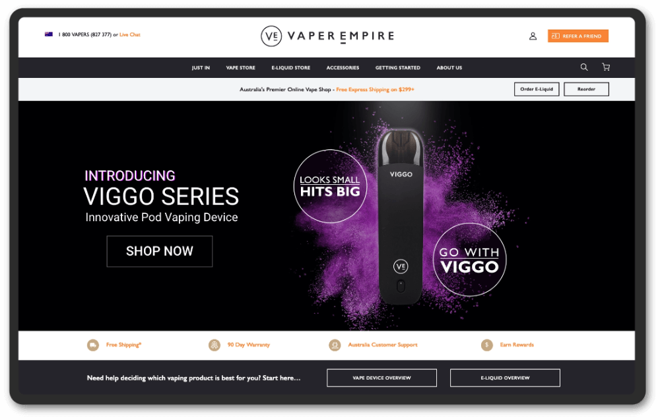
Task: Open the user account icon
Action: [533, 36]
